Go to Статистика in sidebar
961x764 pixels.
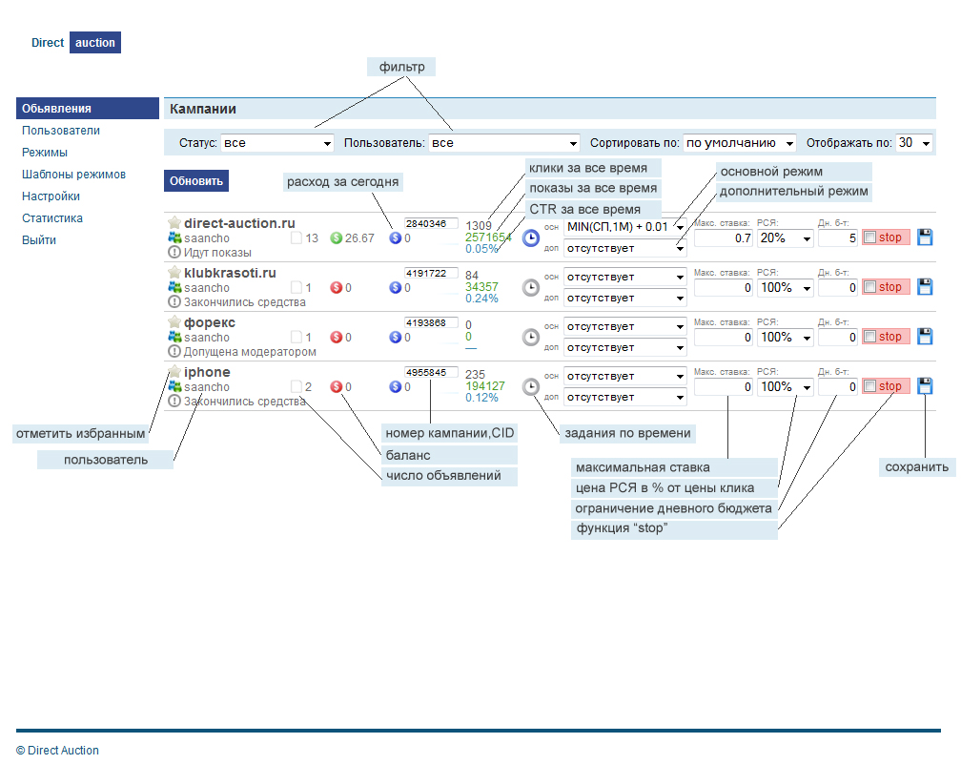[x=52, y=218]
